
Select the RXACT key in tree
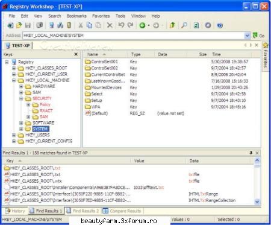(x=46, y=111)
